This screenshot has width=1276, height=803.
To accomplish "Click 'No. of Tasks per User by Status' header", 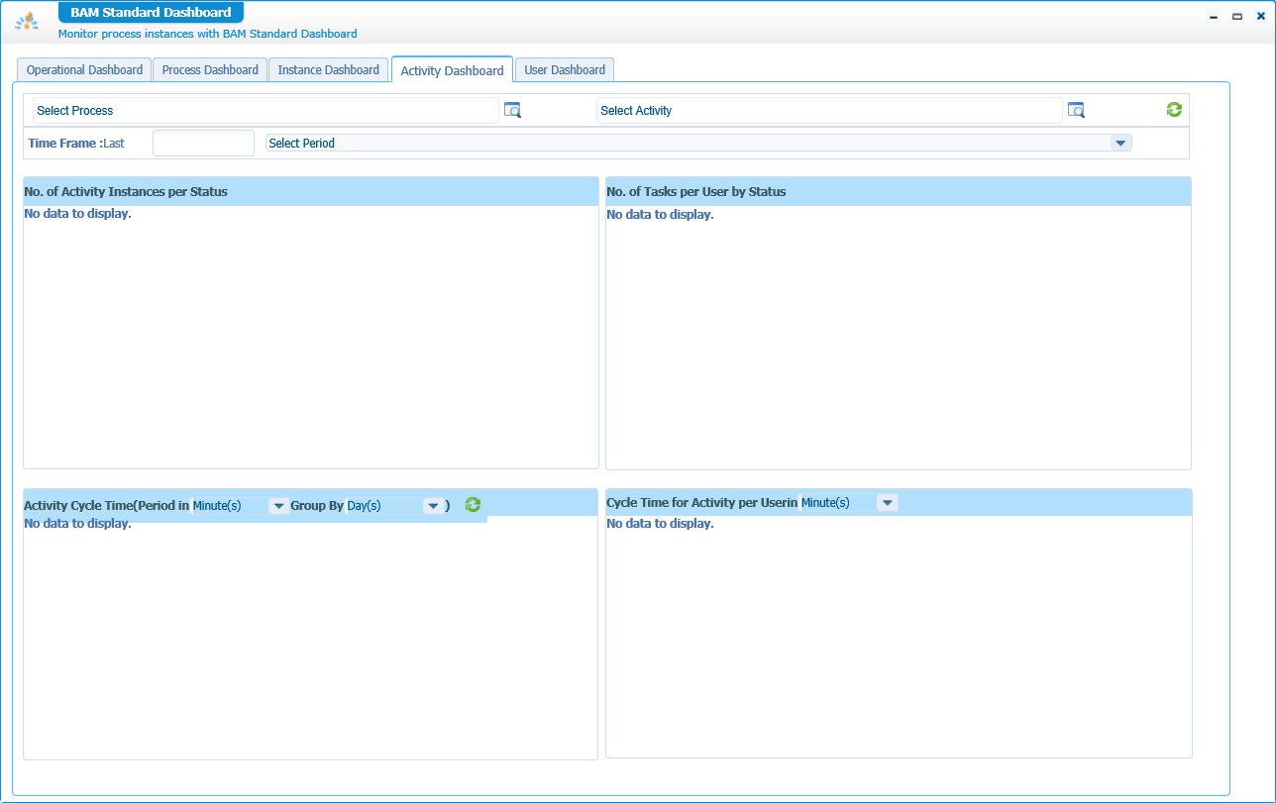I will [696, 192].
